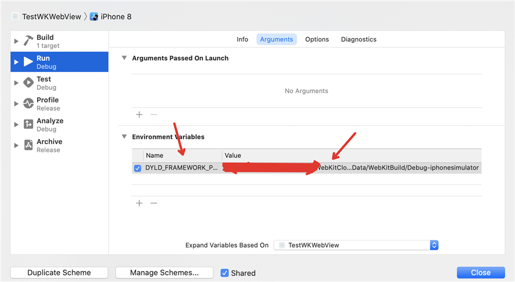Screen dimensions: 515x282
Task: Click the Analyze action icon
Action: pos(28,124)
